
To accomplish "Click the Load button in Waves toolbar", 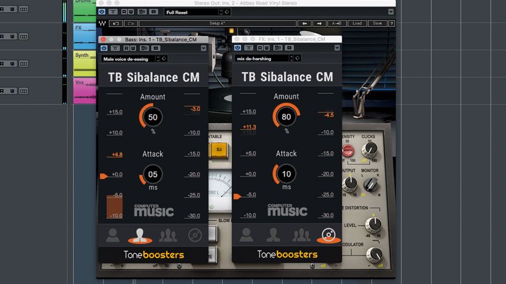I will 357,24.
